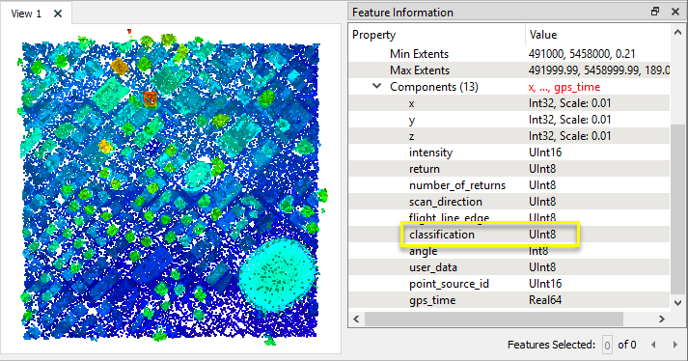Go to the previous selected feature

pyautogui.click(x=654, y=345)
